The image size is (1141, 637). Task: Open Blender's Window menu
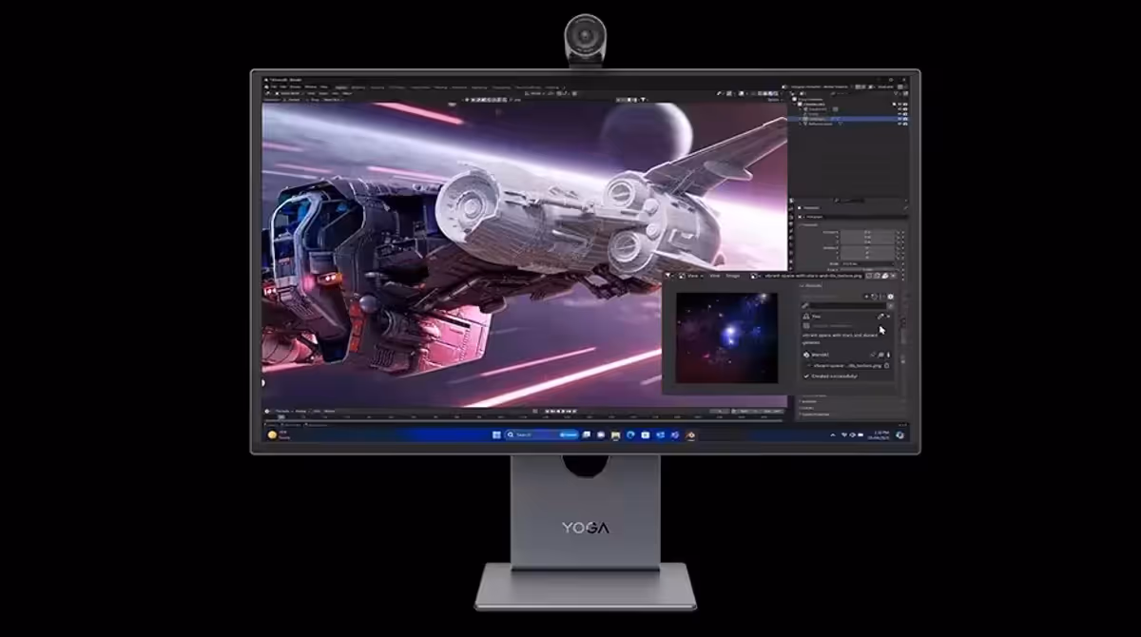pos(311,87)
